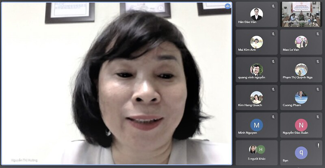
Task: Click the pink N avatar of Nguyễn Đào Xuân
Action: (301, 125)
